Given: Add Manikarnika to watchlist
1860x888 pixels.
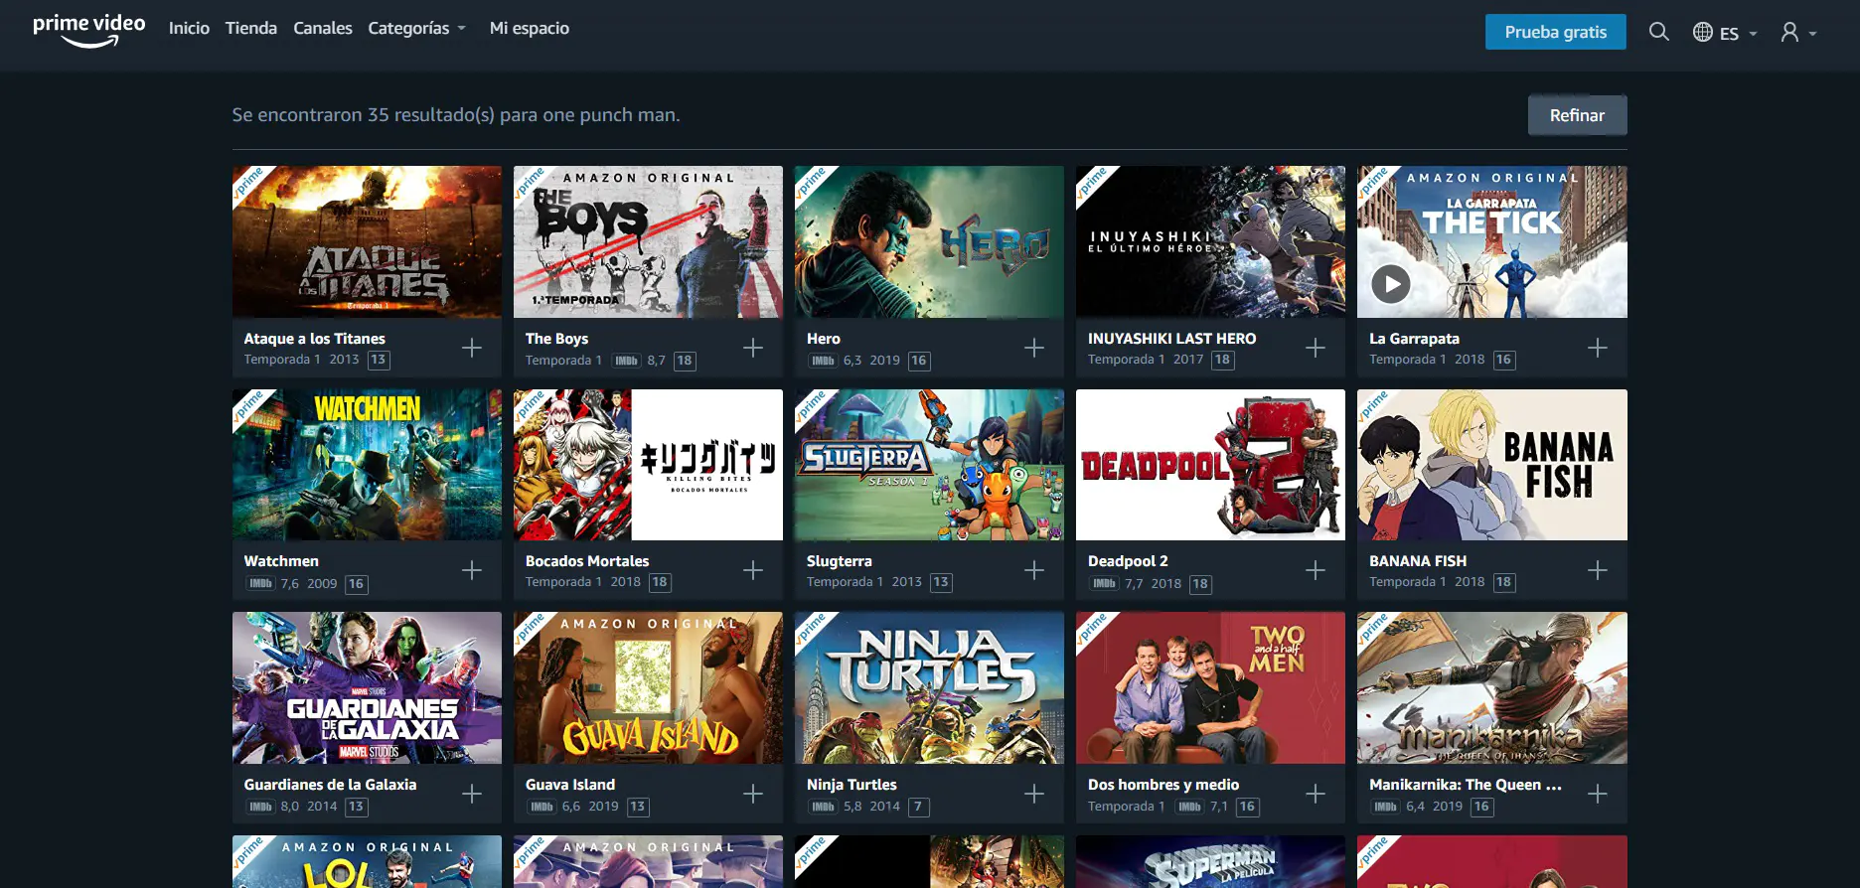Looking at the screenshot, I should pyautogui.click(x=1598, y=794).
